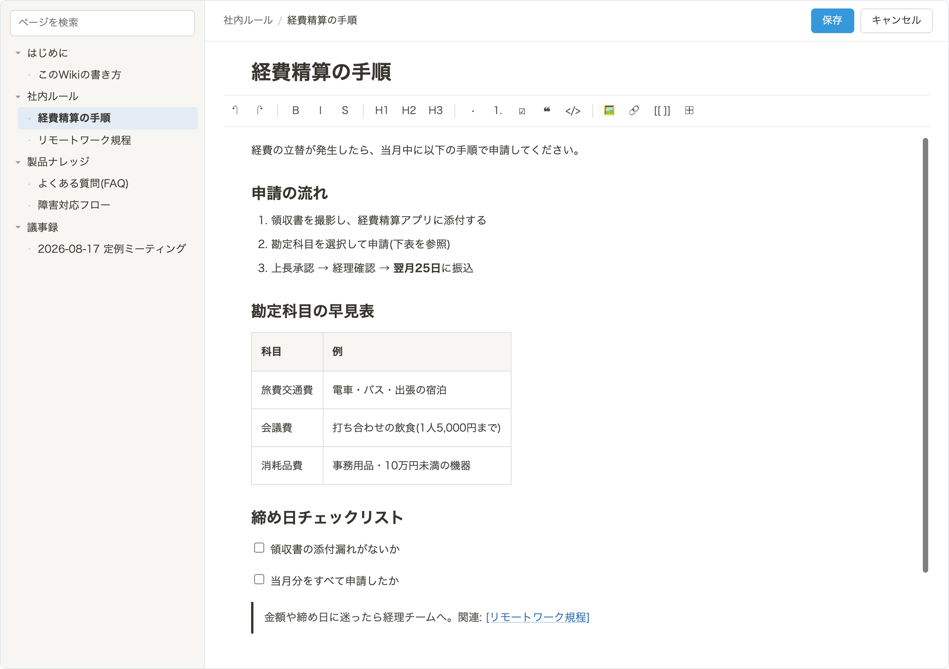Click table cell 旅費交通費
This screenshot has height=669, width=949.
(287, 390)
